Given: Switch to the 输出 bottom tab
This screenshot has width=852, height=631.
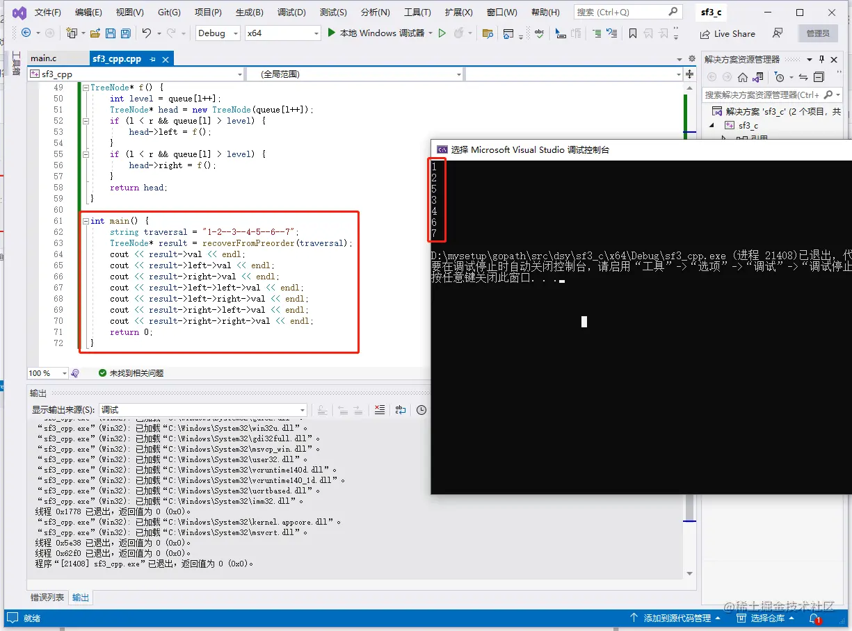Looking at the screenshot, I should (81, 598).
